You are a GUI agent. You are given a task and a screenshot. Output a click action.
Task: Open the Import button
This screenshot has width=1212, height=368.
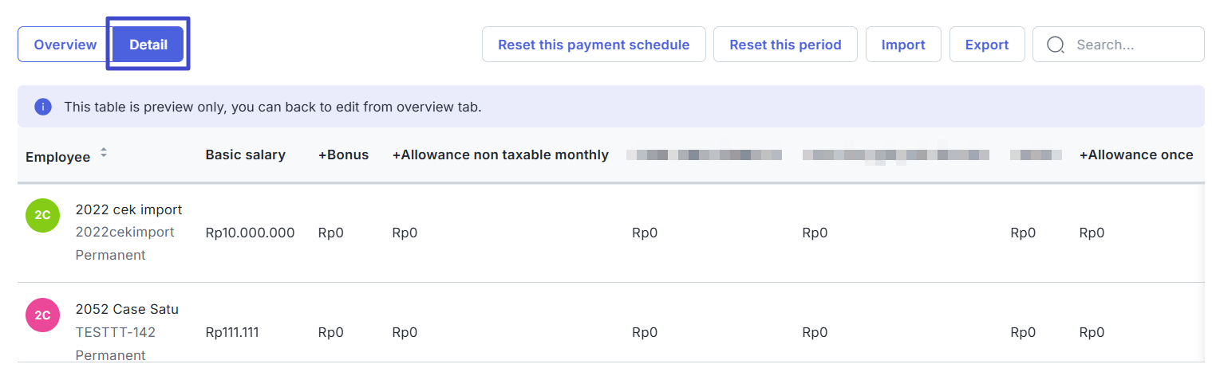903,45
